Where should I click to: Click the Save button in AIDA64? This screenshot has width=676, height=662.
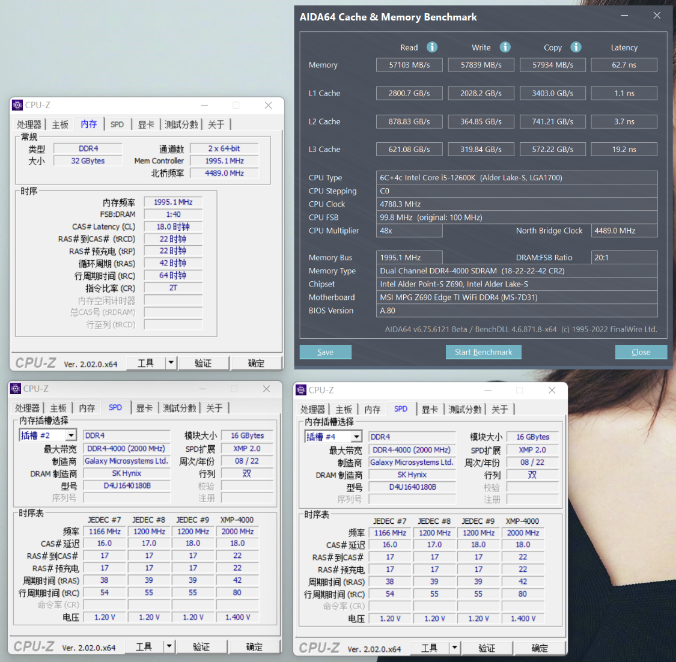pyautogui.click(x=325, y=352)
